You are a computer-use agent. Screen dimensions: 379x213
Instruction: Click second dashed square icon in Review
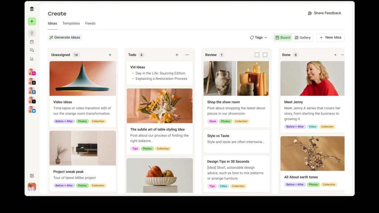point(265,55)
